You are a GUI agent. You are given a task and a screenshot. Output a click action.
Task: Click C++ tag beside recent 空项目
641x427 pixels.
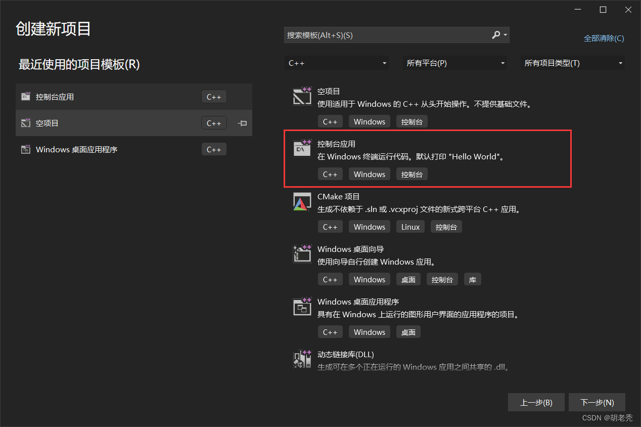coord(214,123)
